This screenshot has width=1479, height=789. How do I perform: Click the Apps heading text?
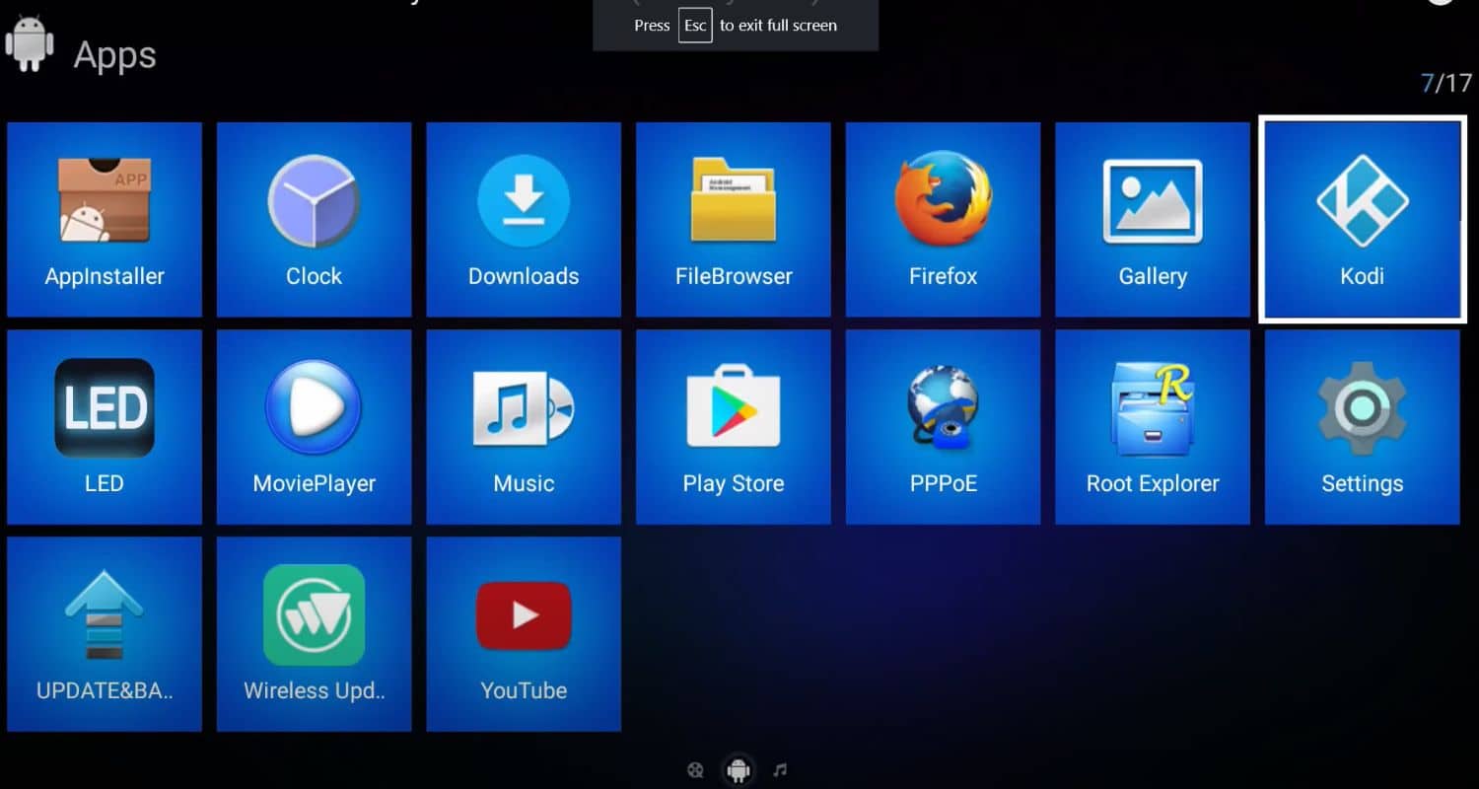pos(115,55)
